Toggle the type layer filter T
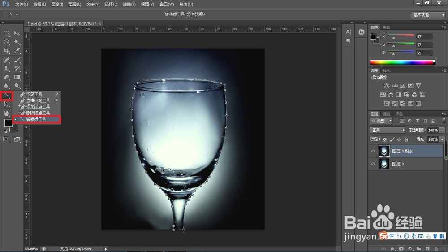The image size is (448, 252). (x=418, y=121)
